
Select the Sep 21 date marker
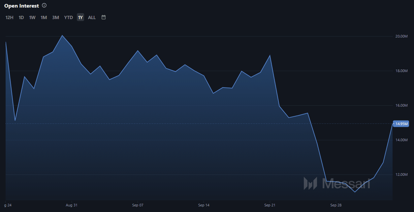(x=270, y=205)
